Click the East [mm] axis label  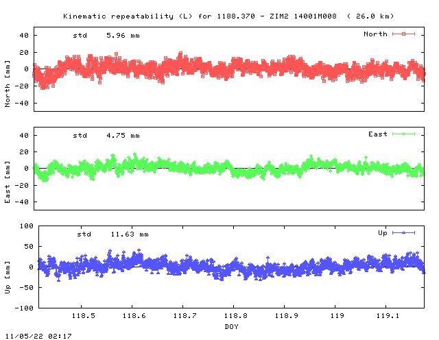8,182
